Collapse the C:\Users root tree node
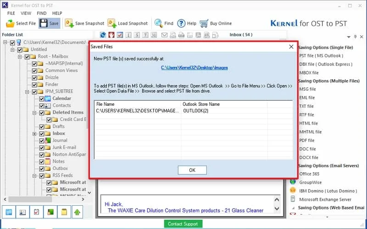The image size is (367, 229). pos(5,43)
